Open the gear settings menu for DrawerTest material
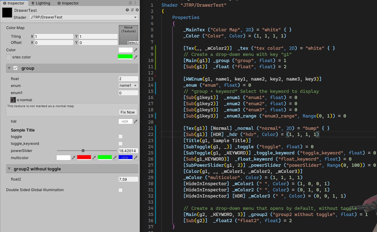This screenshot has width=377, height=232. (137, 10)
